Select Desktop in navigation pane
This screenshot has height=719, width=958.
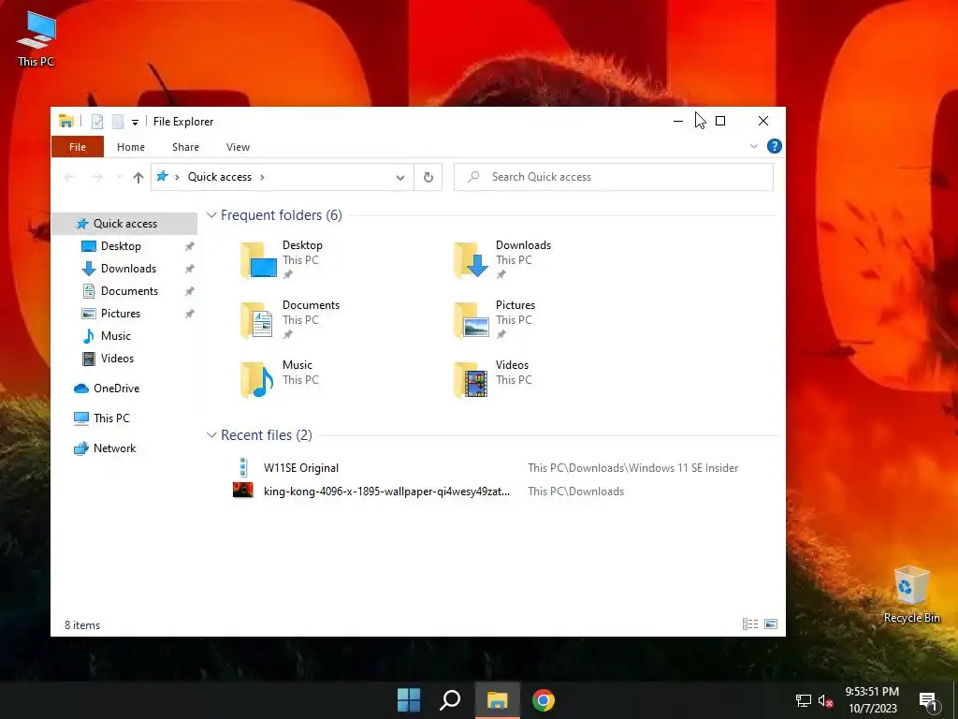[x=121, y=246]
